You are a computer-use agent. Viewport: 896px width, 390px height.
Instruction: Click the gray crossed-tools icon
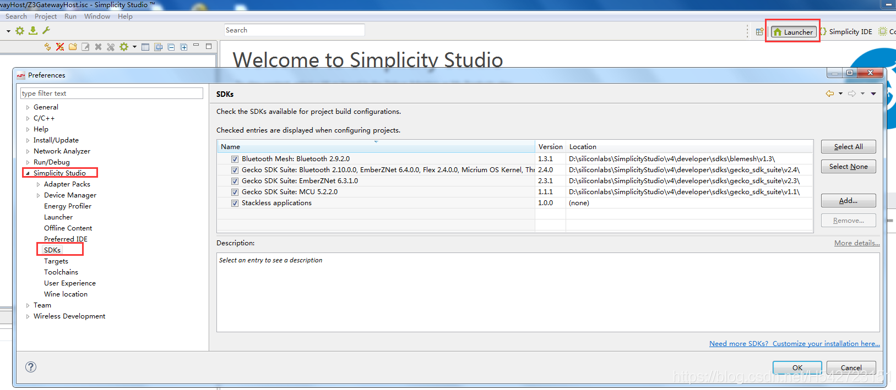coord(111,47)
